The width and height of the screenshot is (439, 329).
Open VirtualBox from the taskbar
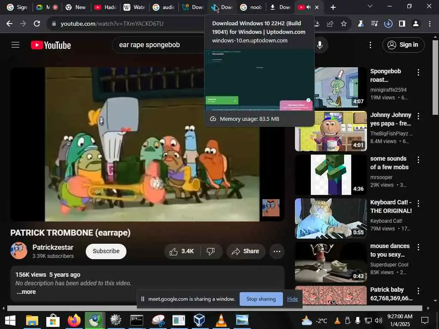pyautogui.click(x=199, y=320)
